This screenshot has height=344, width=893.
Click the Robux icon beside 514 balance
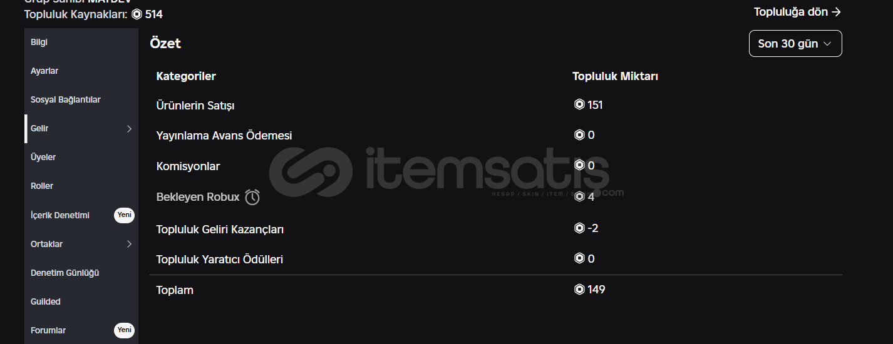[137, 14]
